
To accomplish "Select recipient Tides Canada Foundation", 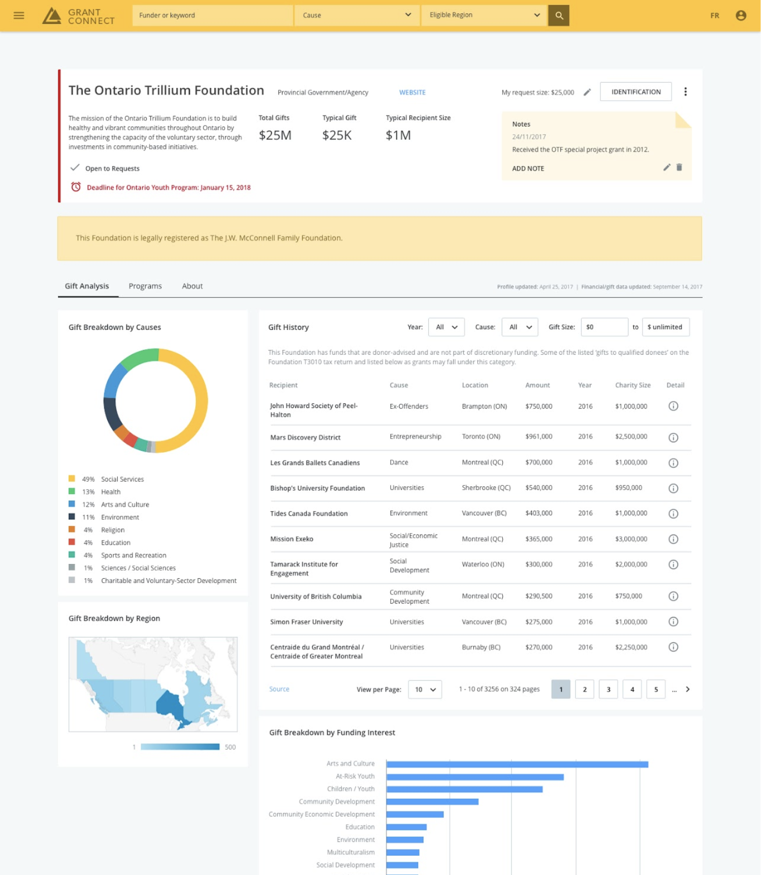I will tap(309, 514).
